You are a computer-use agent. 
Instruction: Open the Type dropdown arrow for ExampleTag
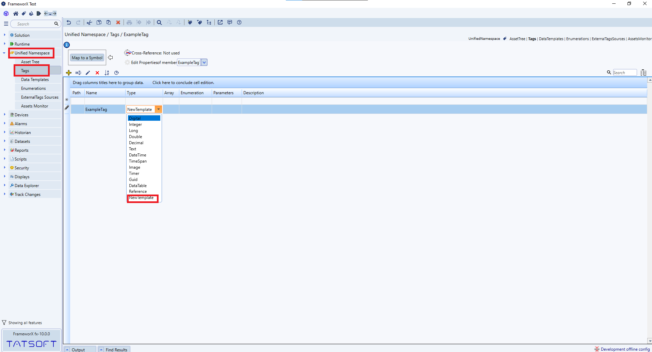point(159,109)
